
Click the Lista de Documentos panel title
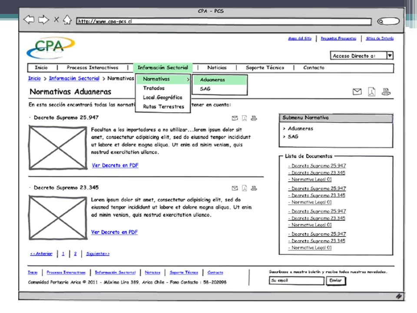(308, 156)
